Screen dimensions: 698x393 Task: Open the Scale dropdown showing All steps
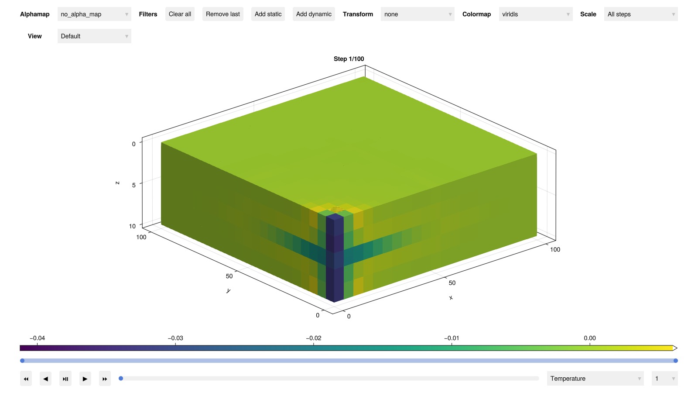point(640,14)
